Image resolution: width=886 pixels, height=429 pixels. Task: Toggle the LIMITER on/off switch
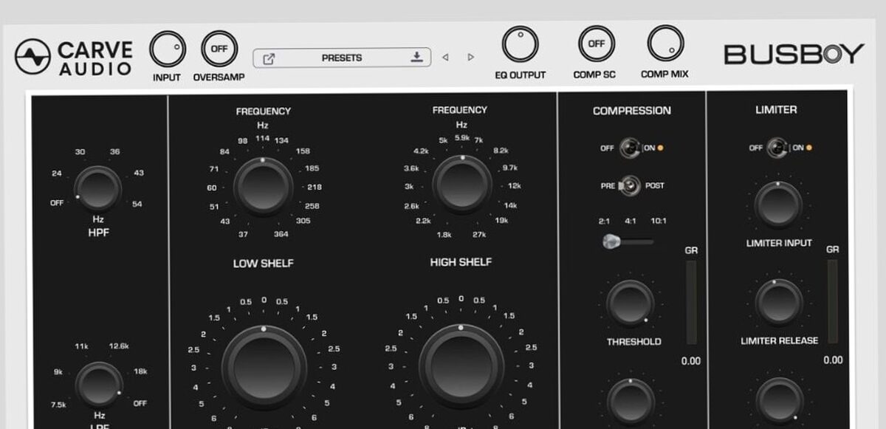pos(779,148)
